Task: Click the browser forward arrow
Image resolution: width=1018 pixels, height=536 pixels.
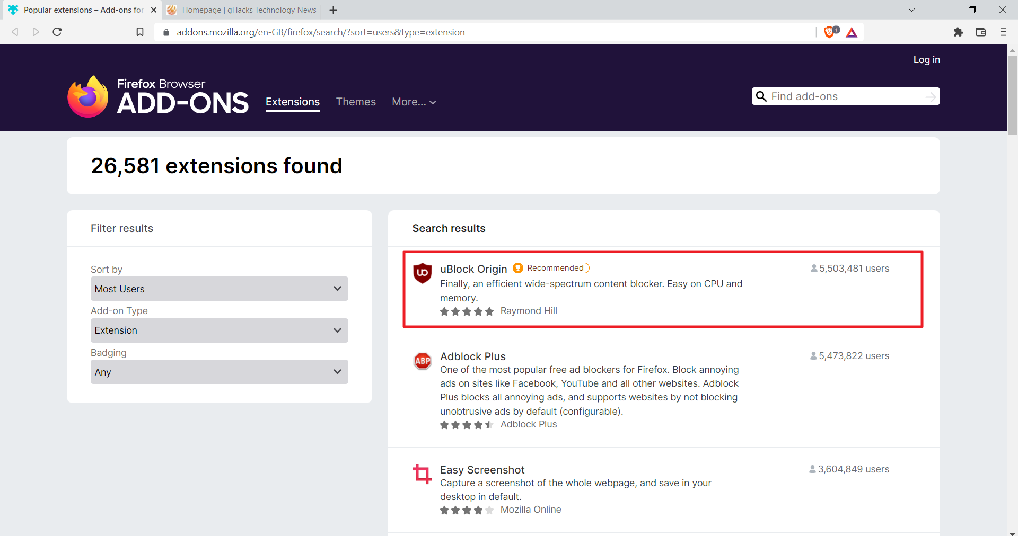Action: pyautogui.click(x=36, y=32)
